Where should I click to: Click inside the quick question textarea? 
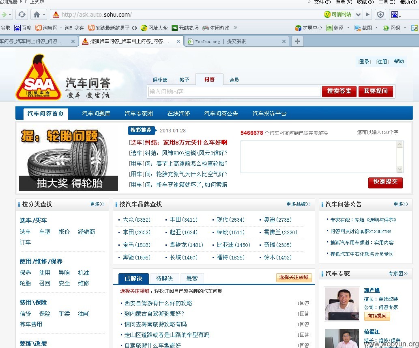click(318, 157)
